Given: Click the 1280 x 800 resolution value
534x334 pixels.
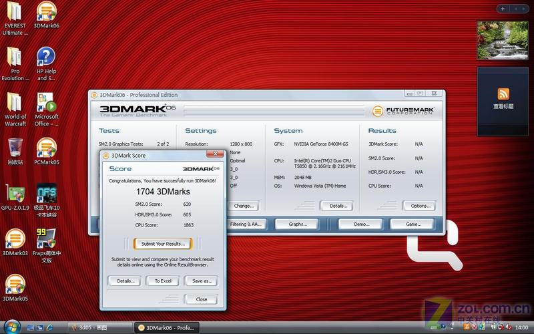Looking at the screenshot, I should (241, 144).
